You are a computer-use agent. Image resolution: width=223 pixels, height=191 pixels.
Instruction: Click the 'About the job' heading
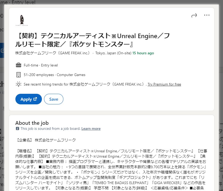(x=32, y=123)
